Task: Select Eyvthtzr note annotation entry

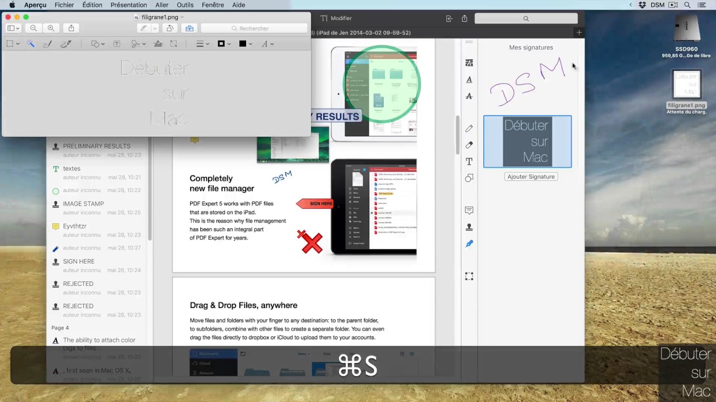Action: click(x=97, y=230)
